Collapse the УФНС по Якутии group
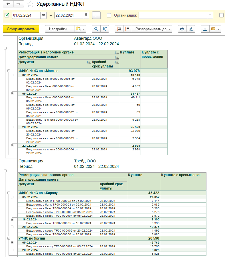 click(x=9, y=238)
